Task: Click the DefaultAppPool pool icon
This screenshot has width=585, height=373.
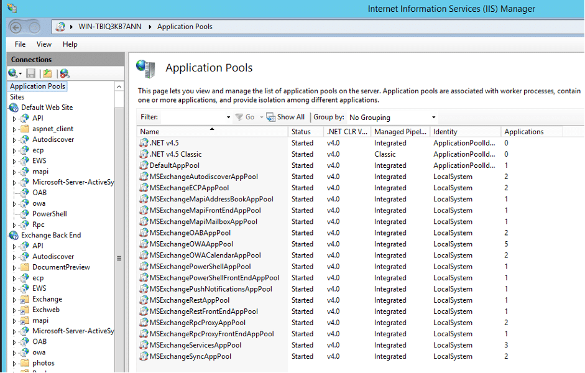Action: click(144, 165)
